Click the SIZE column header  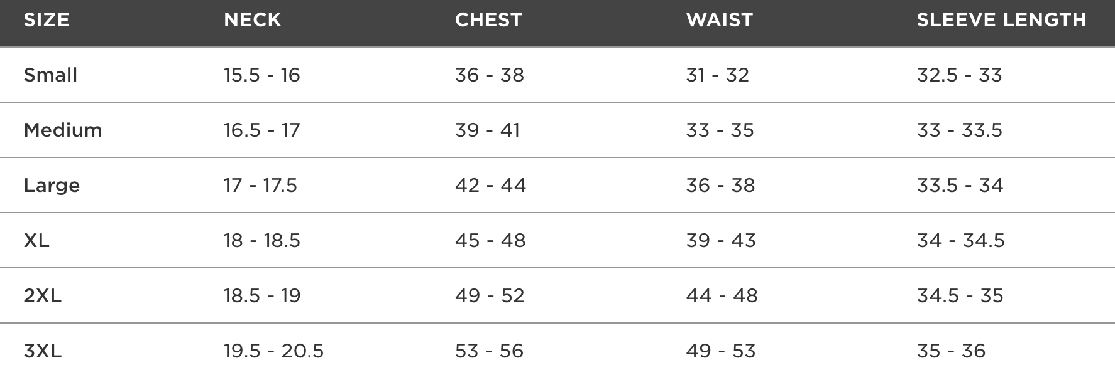[x=47, y=20]
